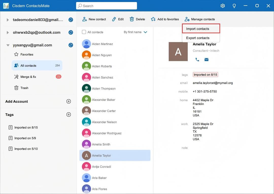Open ContactsMate settings gear
Viewport: 274px width, 194px height.
pos(222,6)
